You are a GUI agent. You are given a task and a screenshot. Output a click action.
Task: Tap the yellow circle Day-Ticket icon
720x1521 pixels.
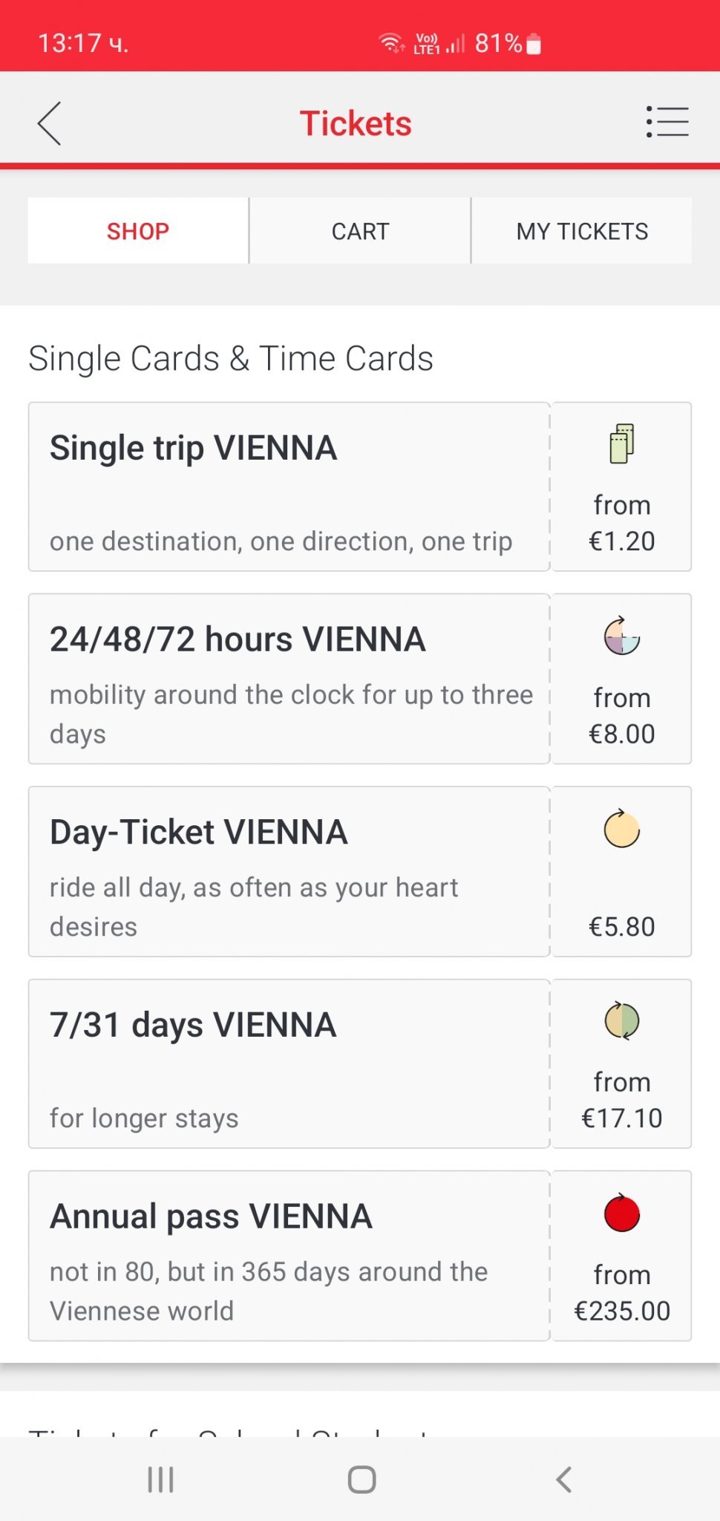point(622,829)
